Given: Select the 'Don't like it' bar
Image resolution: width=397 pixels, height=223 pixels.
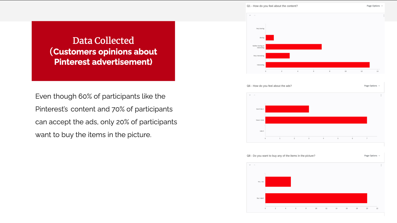Looking at the screenshot, I should pos(287,109).
